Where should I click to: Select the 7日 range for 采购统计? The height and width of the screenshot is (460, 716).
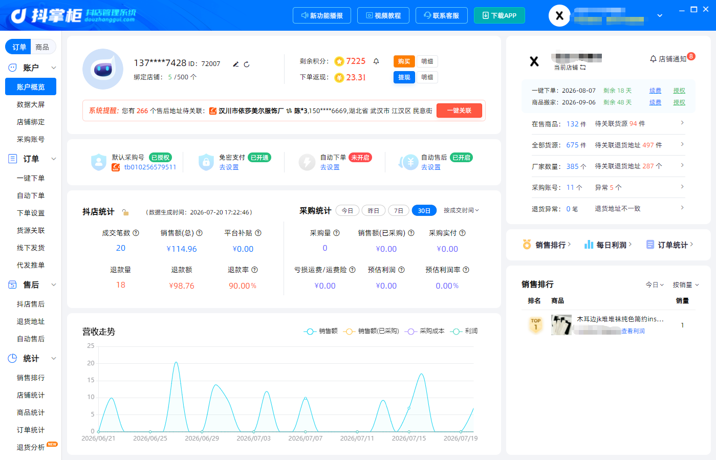[399, 210]
